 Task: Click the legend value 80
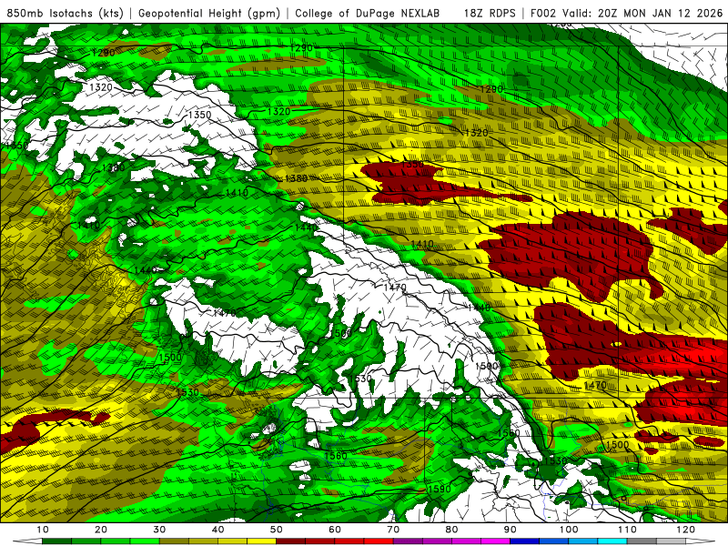coord(451,530)
